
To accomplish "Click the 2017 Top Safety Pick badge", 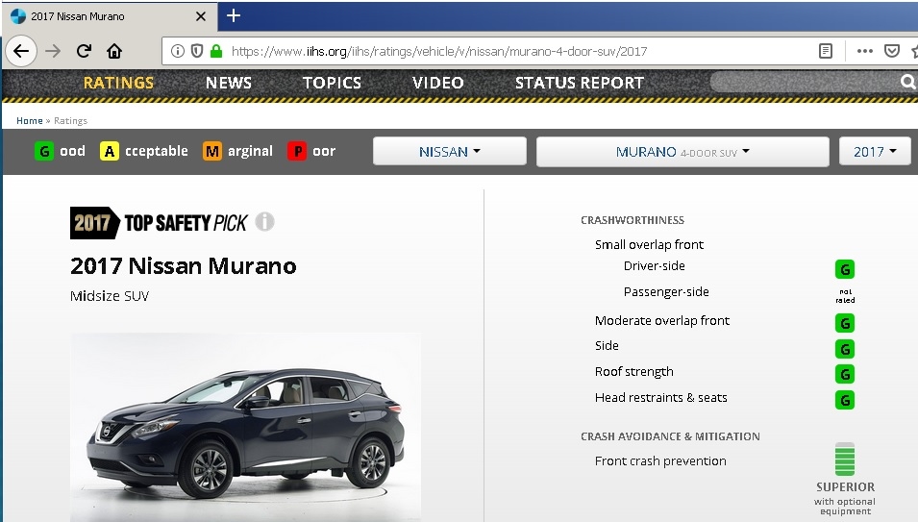I will (159, 223).
